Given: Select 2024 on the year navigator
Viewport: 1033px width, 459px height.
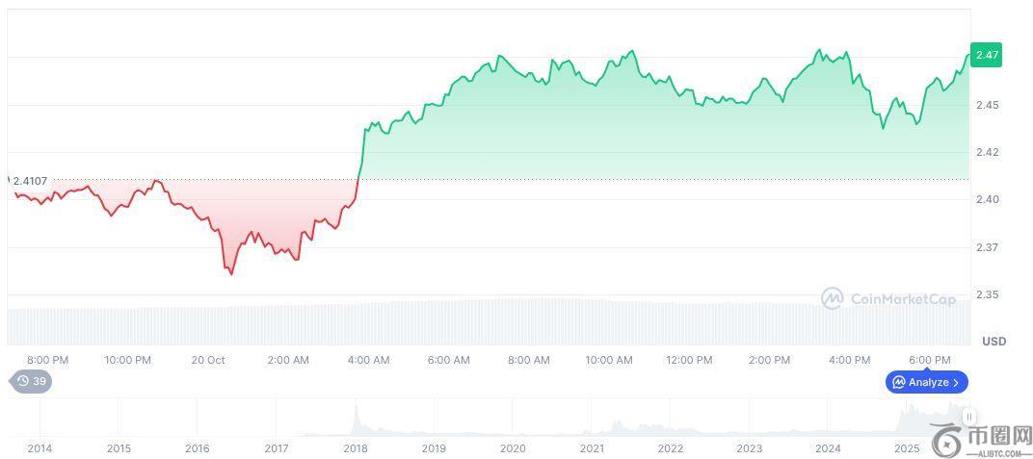Looking at the screenshot, I should point(828,448).
